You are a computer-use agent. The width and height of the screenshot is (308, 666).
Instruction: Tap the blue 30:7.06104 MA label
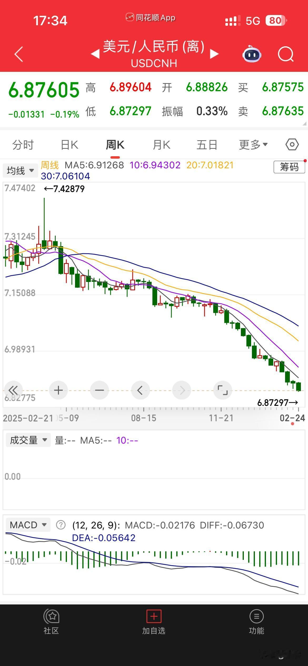[66, 176]
